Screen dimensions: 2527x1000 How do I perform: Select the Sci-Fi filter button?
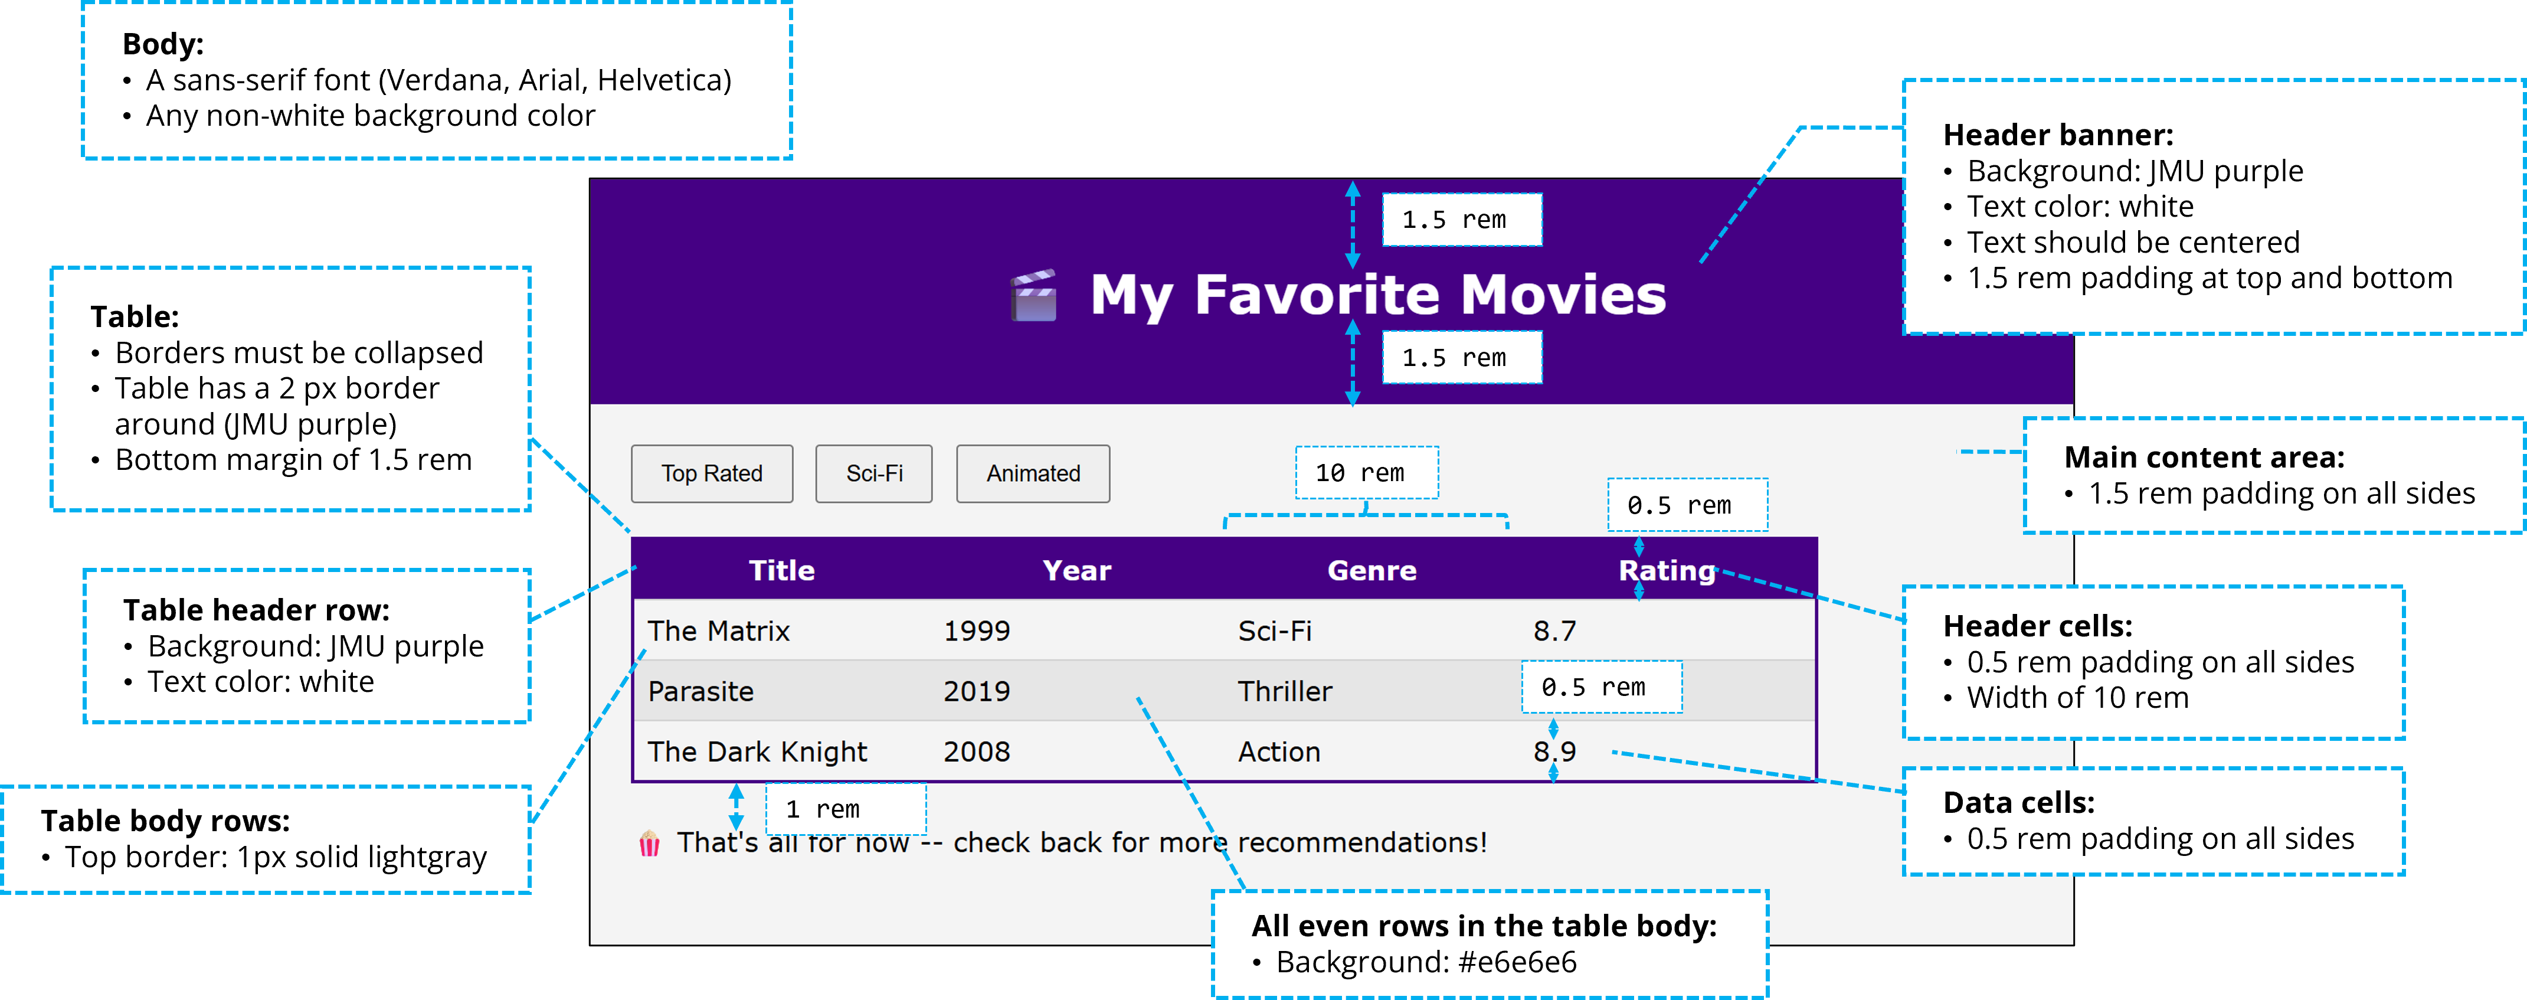pyautogui.click(x=873, y=474)
